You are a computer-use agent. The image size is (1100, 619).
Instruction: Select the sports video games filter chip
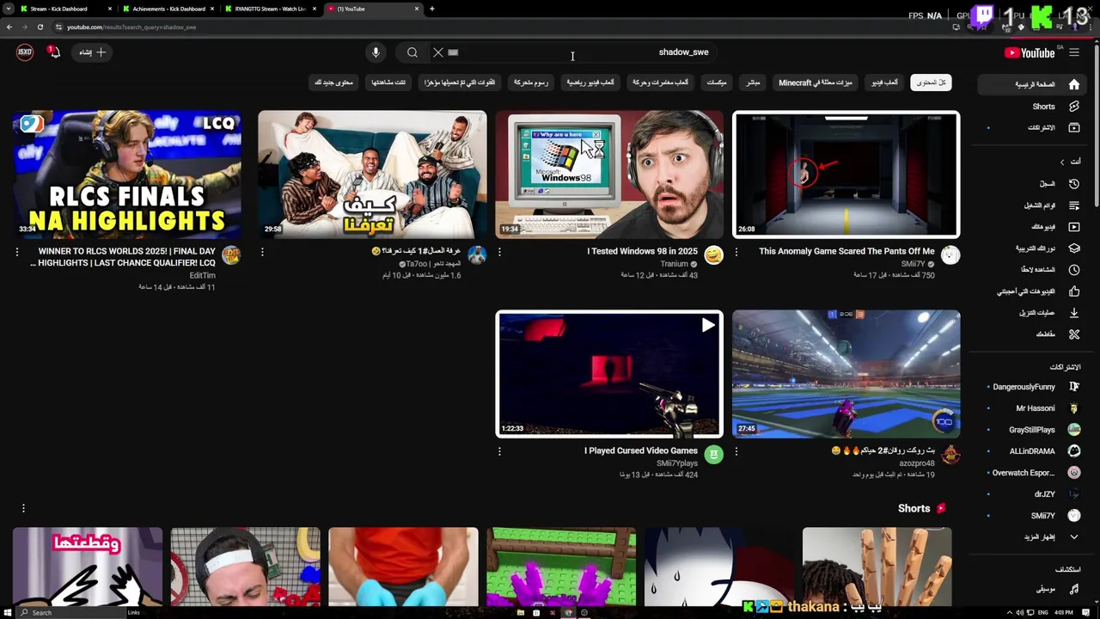590,83
